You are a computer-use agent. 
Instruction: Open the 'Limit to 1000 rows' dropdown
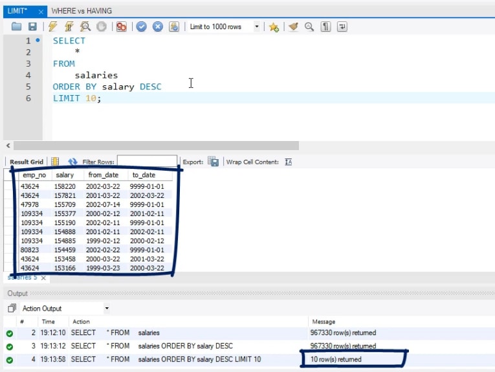(x=257, y=27)
